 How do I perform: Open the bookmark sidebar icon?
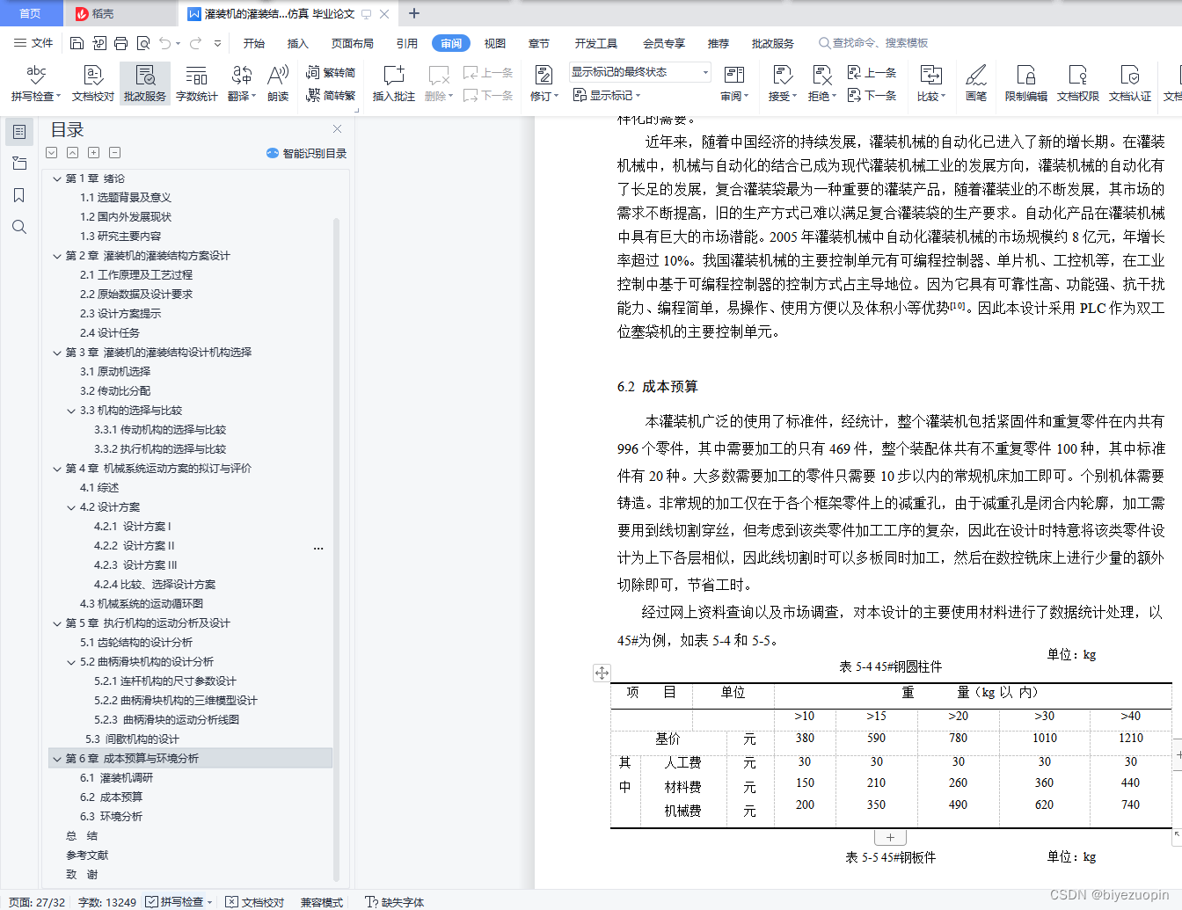(x=19, y=195)
